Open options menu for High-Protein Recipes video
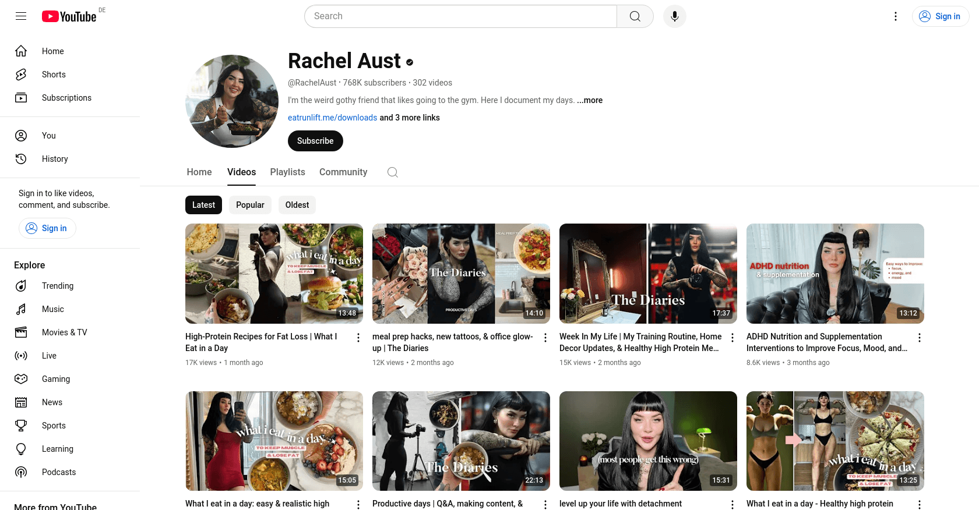Image resolution: width=979 pixels, height=510 pixels. click(x=358, y=338)
